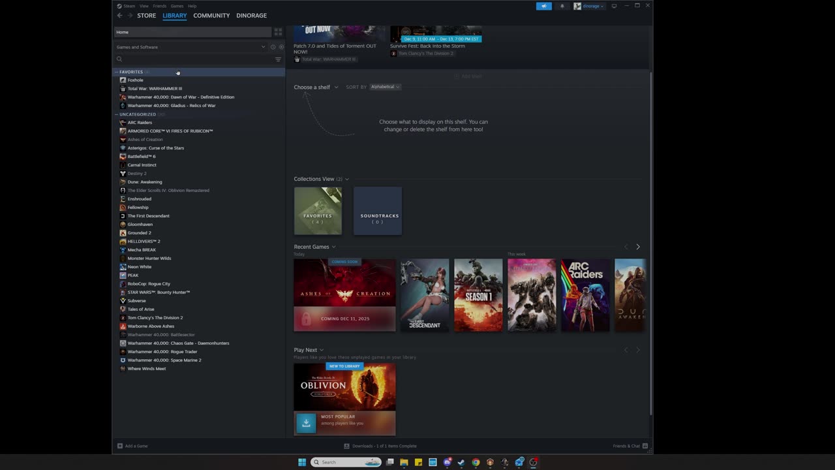Select Monster Hunter Wilds in the list
The image size is (835, 470).
[149, 258]
